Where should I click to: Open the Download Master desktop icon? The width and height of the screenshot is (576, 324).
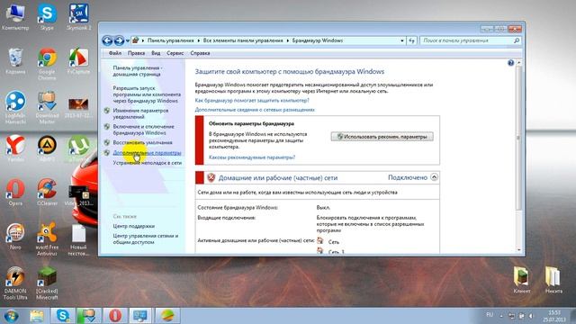click(47, 107)
